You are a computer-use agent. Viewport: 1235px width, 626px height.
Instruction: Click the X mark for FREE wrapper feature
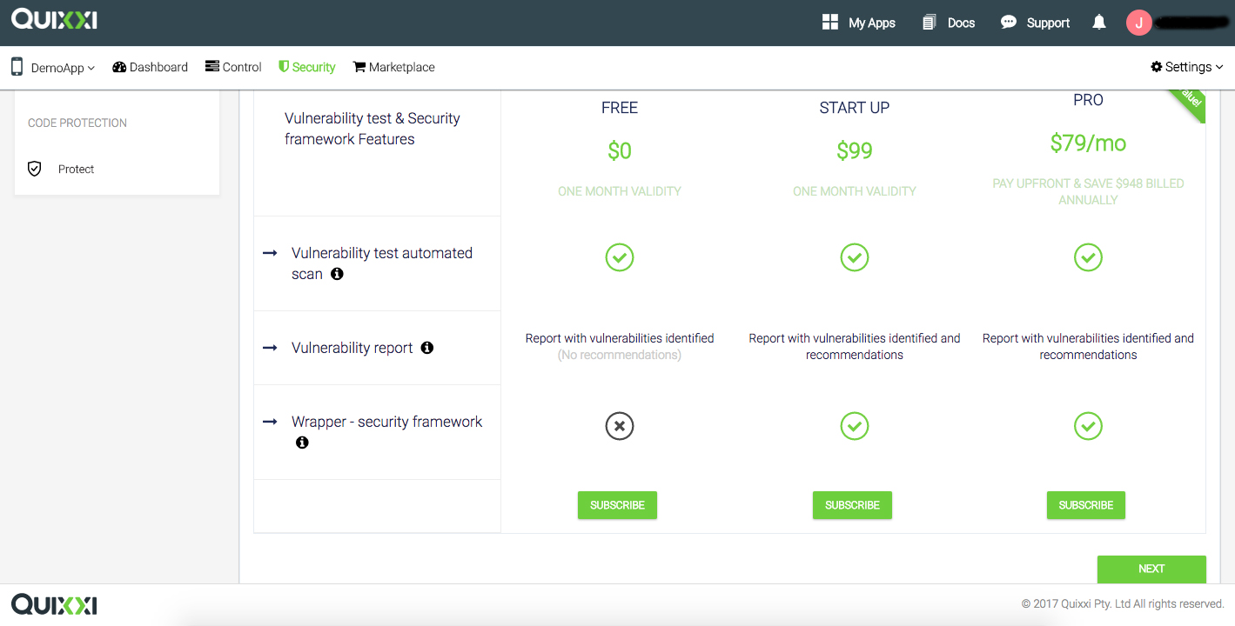tap(619, 426)
